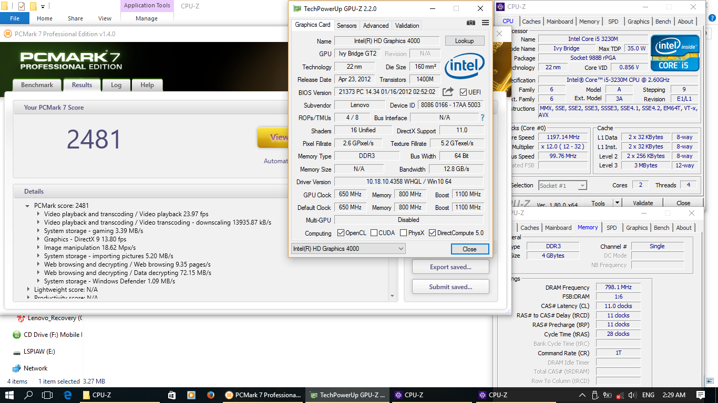Toggle the DirectCompute 5.0 checkbox

click(x=432, y=233)
